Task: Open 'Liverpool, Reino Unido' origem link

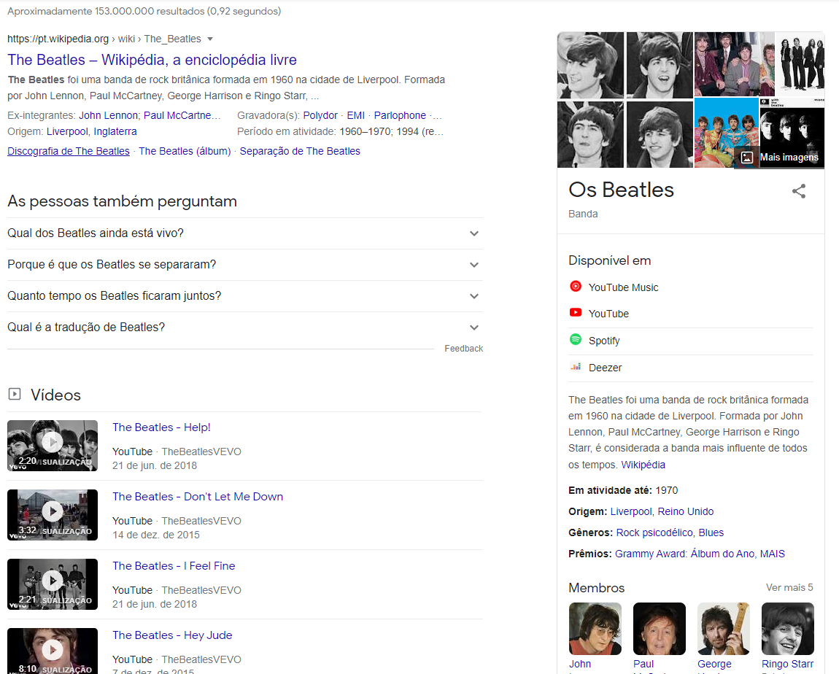Action: 662,511
